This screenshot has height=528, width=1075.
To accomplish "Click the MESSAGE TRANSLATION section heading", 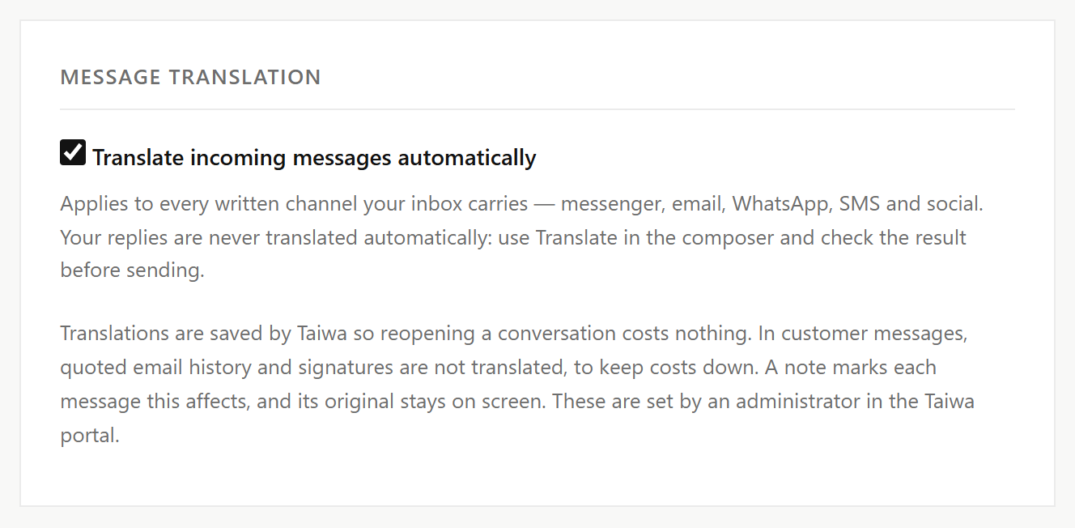I will [x=191, y=77].
